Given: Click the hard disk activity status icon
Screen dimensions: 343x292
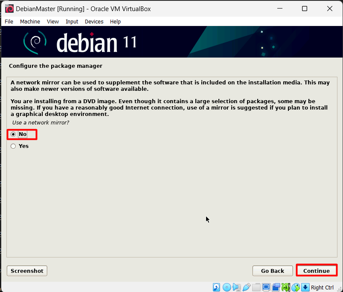Looking at the screenshot, I should [x=216, y=287].
